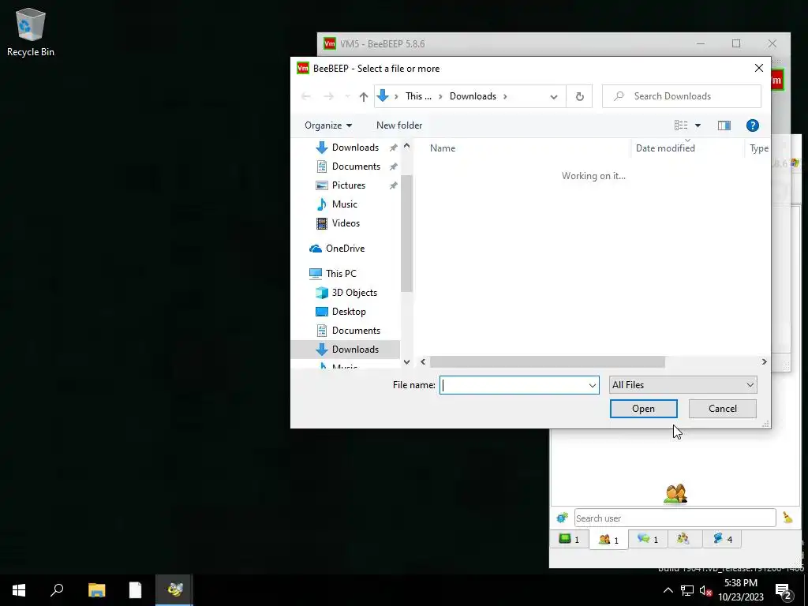This screenshot has height=606, width=808.
Task: Click the horizontal scrollbar right arrow
Action: [764, 361]
